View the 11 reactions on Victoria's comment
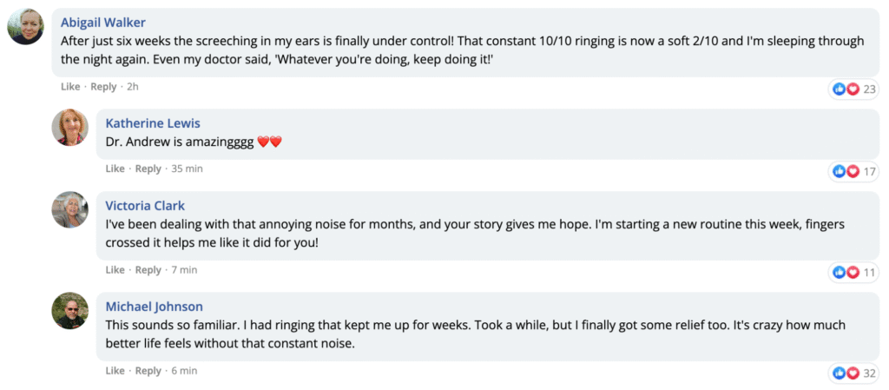This screenshot has height=390, width=889. 854,273
